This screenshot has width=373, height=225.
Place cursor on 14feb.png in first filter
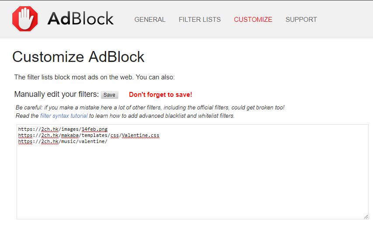click(94, 130)
